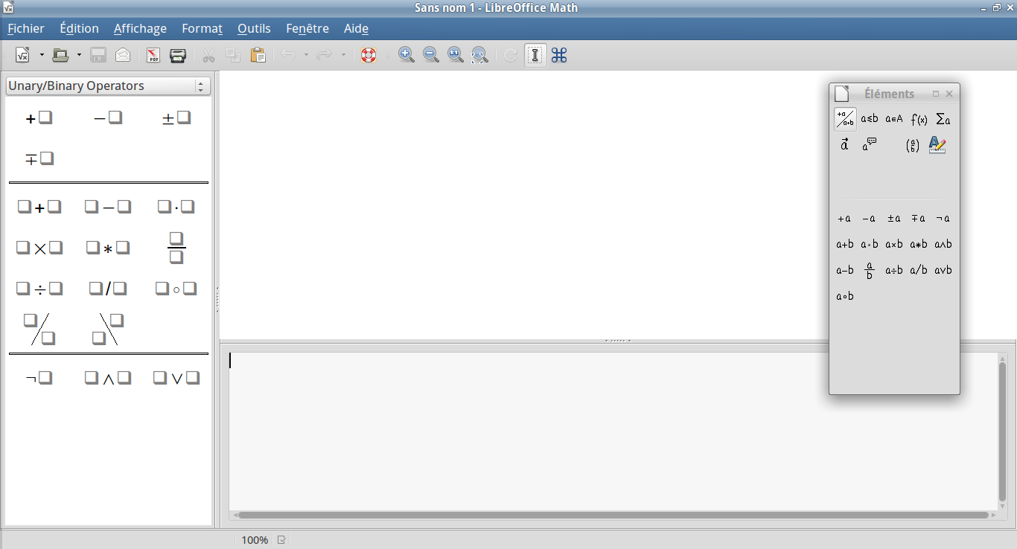Select Set Operations category (a∈A) in Éléments
The height and width of the screenshot is (549, 1017).
(x=894, y=119)
